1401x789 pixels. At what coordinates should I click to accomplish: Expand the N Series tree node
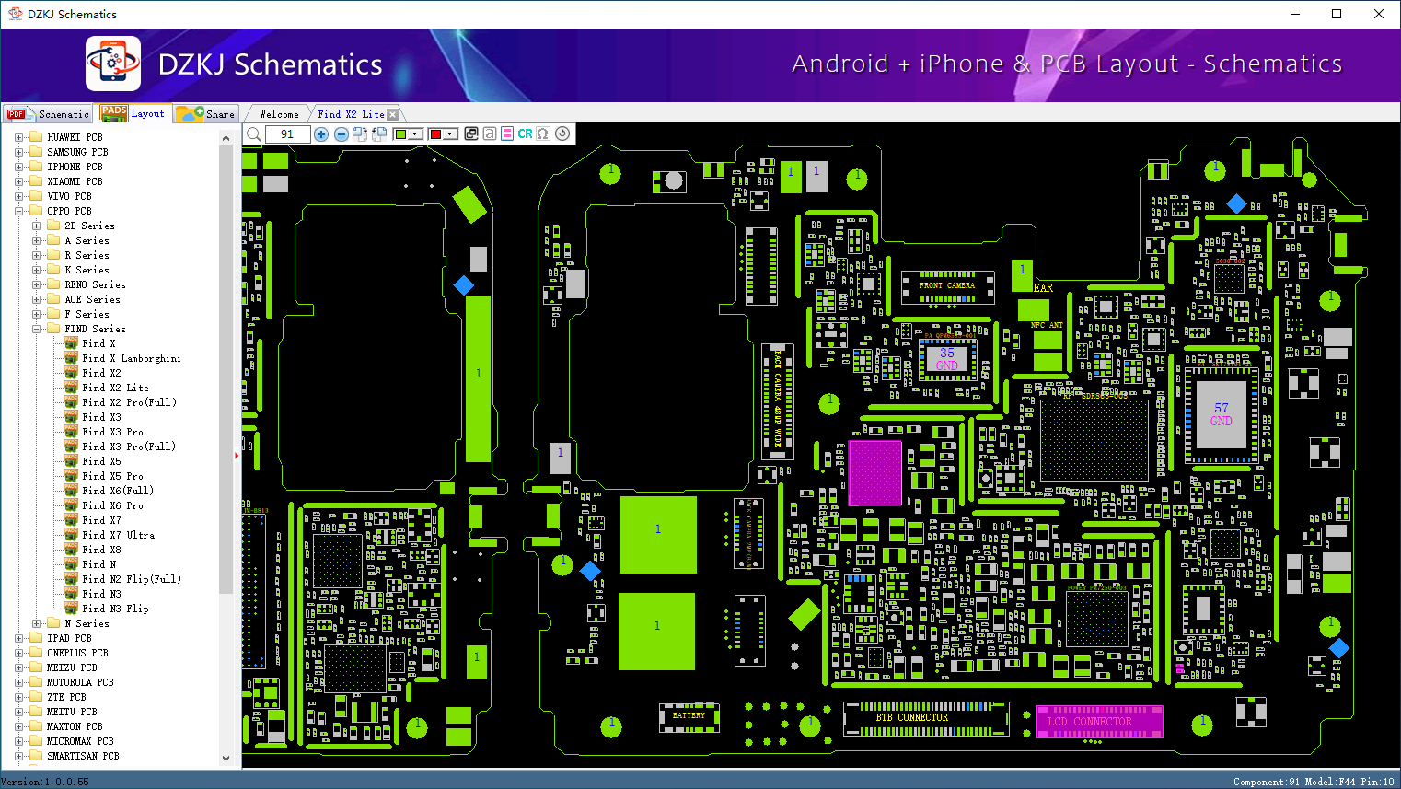pyautogui.click(x=37, y=623)
